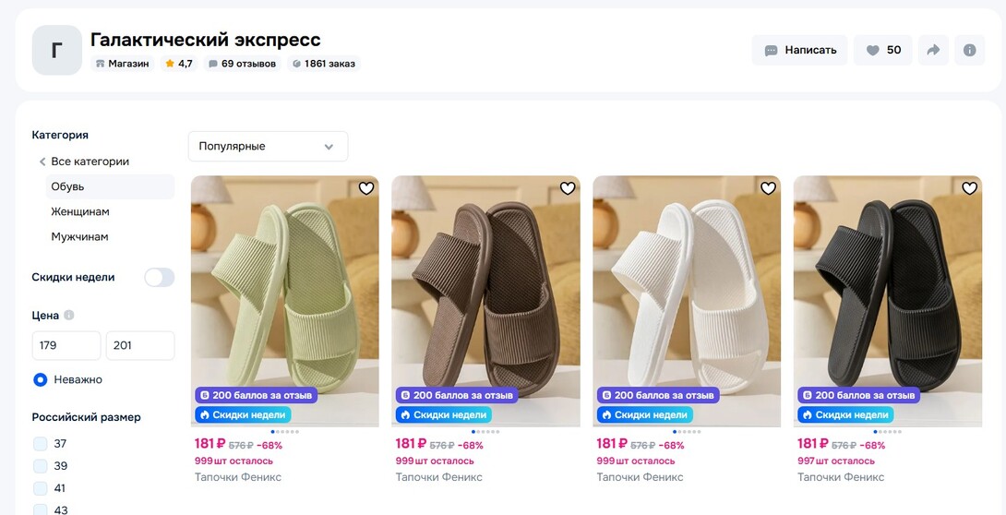Screen dimensions: 1006x515
Task: Select the Неважно radio option
Action: coord(41,379)
